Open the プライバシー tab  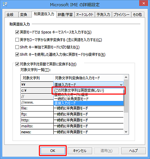(121, 15)
